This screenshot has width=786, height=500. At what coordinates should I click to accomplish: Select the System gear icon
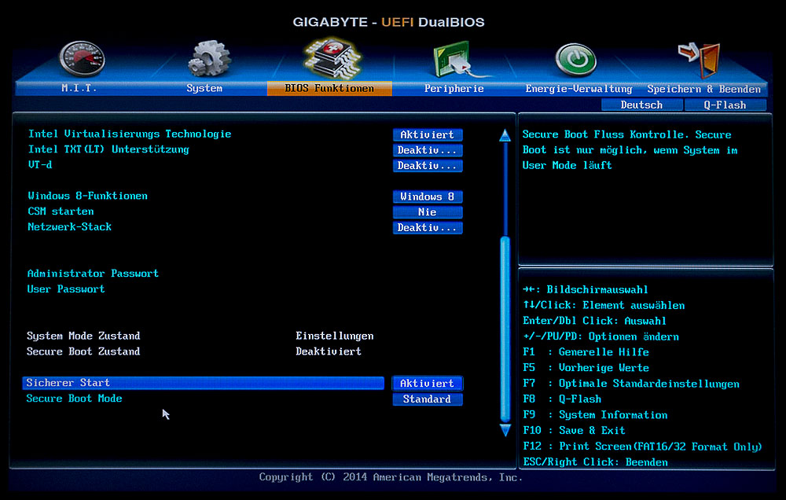[208, 59]
